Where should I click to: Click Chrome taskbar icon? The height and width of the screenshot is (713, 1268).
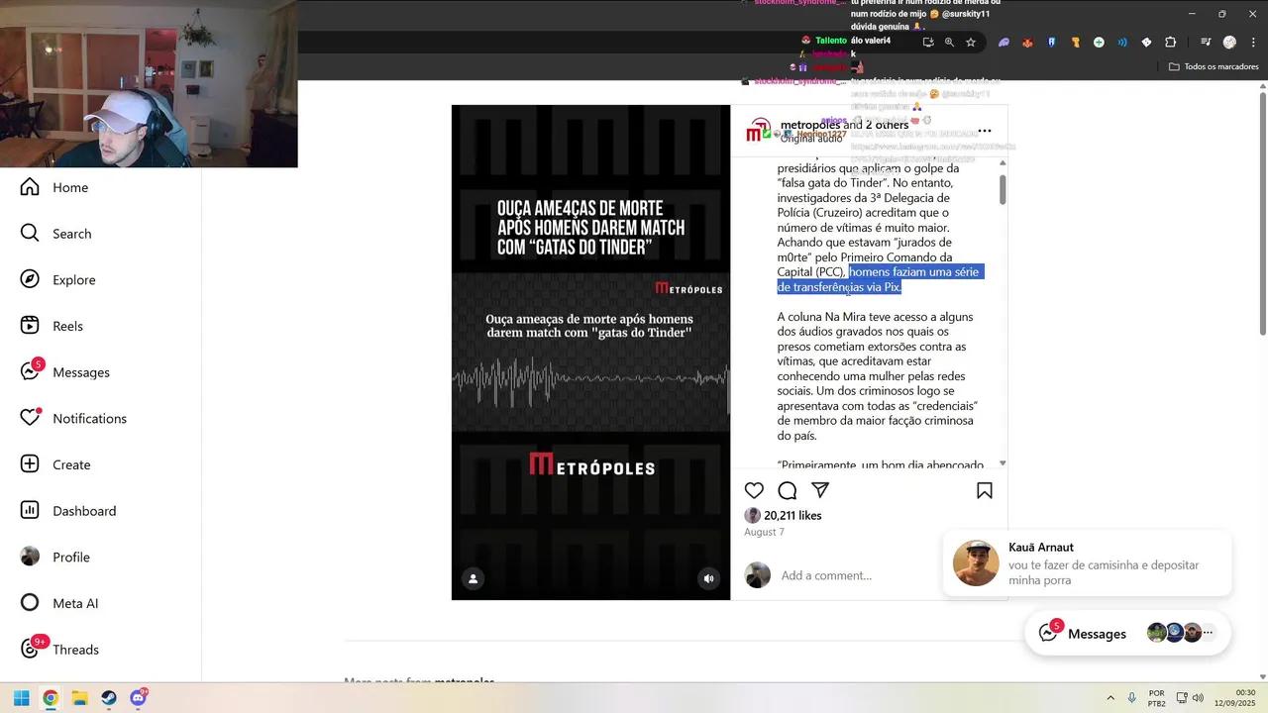click(x=51, y=698)
